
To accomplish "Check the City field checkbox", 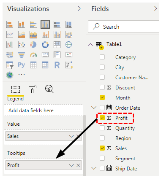I will pyautogui.click(x=102, y=67).
